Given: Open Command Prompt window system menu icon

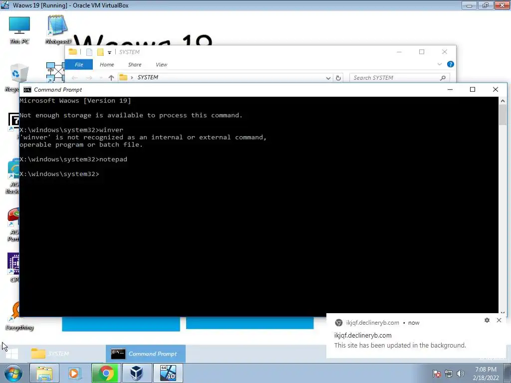Looking at the screenshot, I should tap(27, 90).
